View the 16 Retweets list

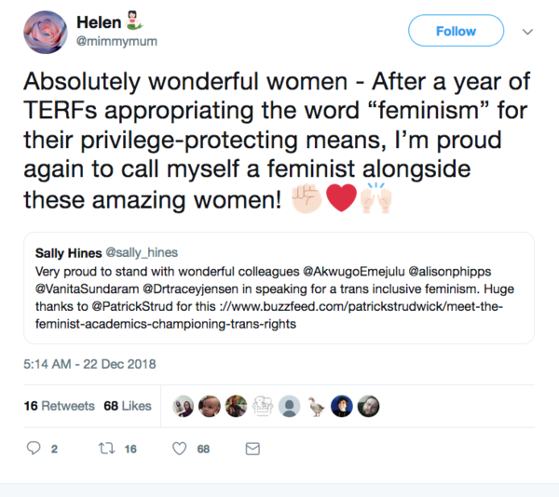point(59,406)
